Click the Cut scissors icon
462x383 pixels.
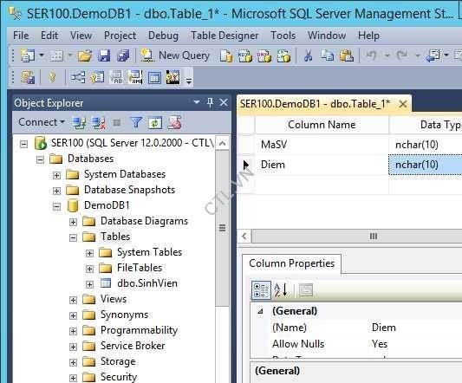[x=308, y=55]
